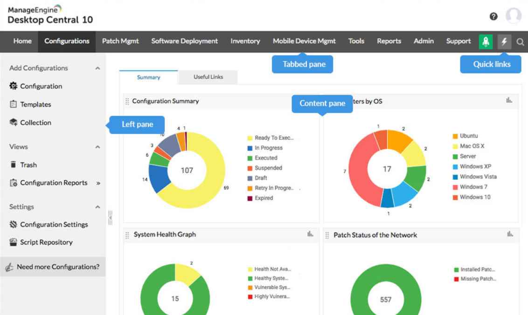Open Configuration Settings
Viewport: 528px width, 315px height.
tap(54, 225)
